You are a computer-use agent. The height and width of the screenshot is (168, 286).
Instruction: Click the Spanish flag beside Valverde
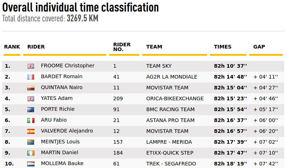point(31,131)
